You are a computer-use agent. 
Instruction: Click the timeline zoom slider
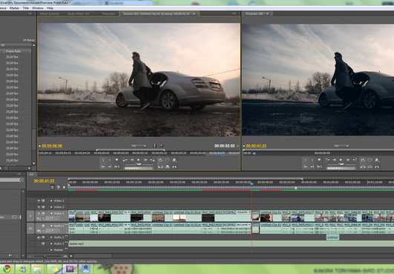pos(45,256)
